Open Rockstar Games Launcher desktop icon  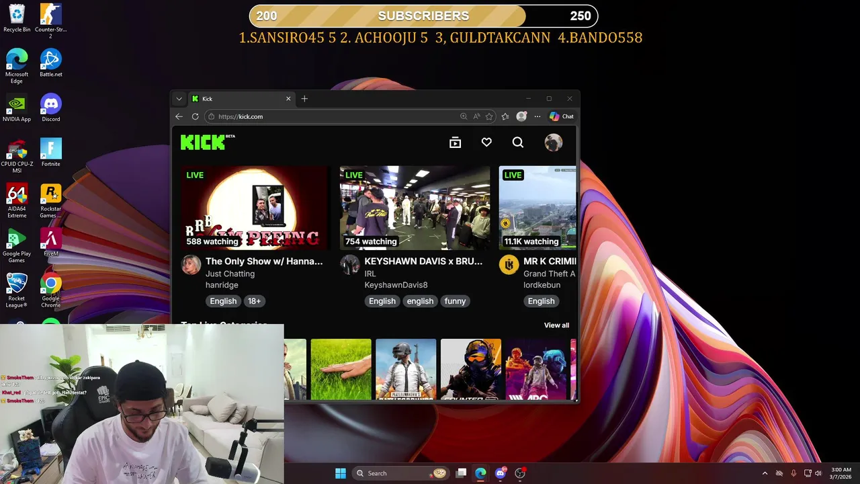coord(50,200)
